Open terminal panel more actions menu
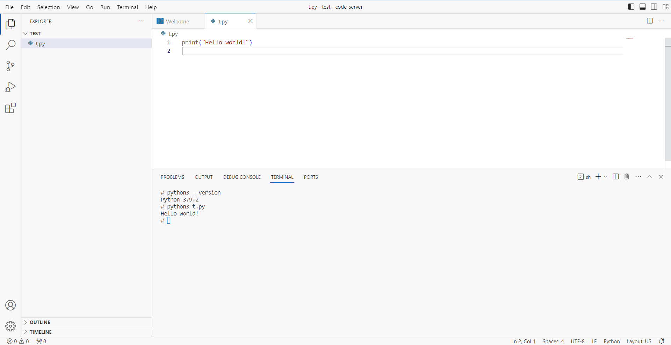The height and width of the screenshot is (345, 671). 638,177
